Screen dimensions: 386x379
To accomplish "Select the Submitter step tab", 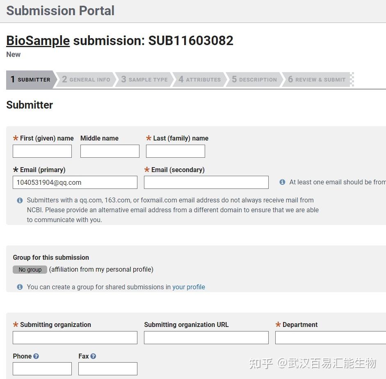I will [30, 79].
